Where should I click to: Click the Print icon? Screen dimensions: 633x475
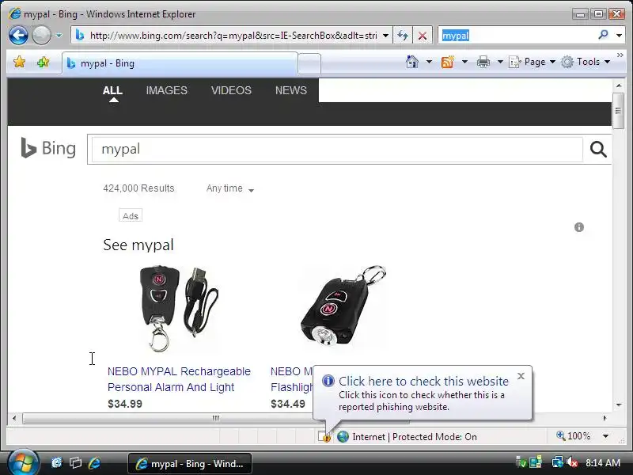tap(483, 62)
